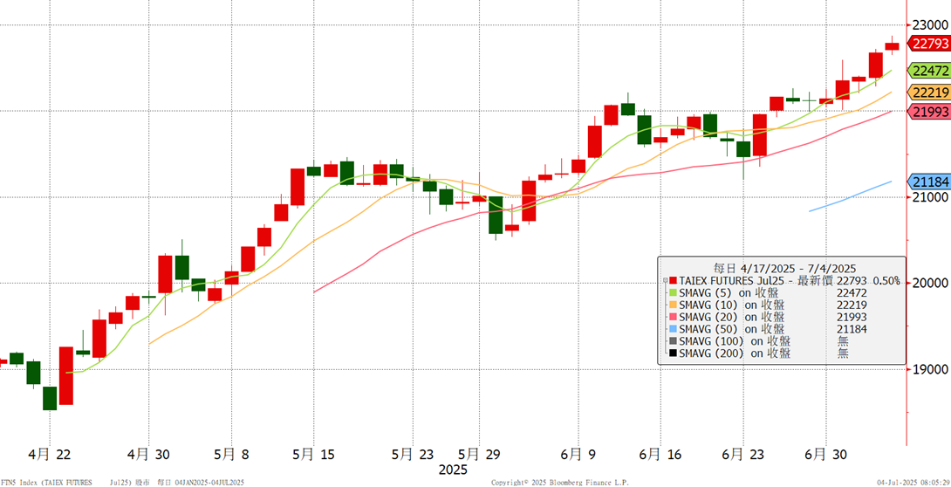Click the blue 21184 price tag on the axis
Image resolution: width=951 pixels, height=487 pixels.
928,181
